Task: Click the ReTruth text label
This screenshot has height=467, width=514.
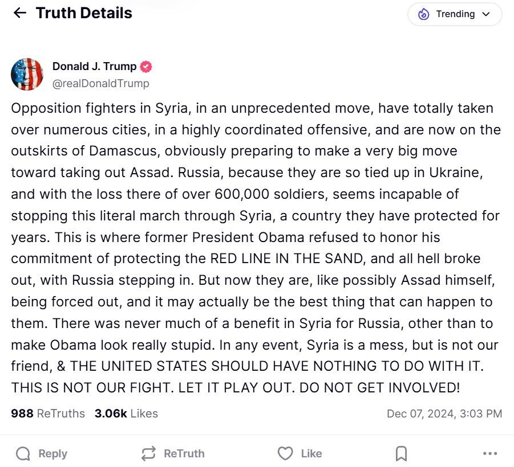Action: (x=184, y=453)
